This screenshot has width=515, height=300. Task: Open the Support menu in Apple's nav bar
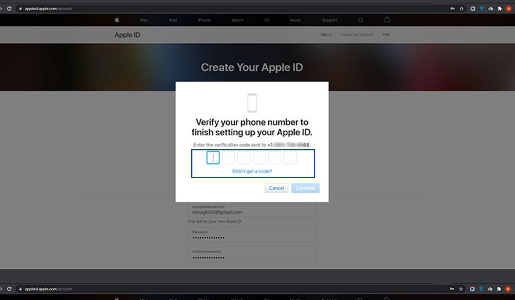[x=329, y=20]
